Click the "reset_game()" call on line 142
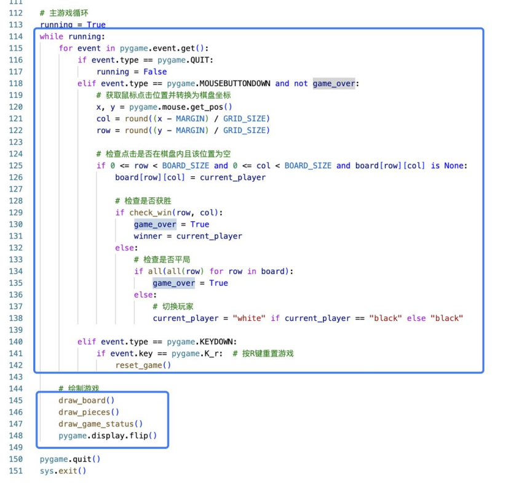Viewport: 511px width, 486px height. [143, 365]
